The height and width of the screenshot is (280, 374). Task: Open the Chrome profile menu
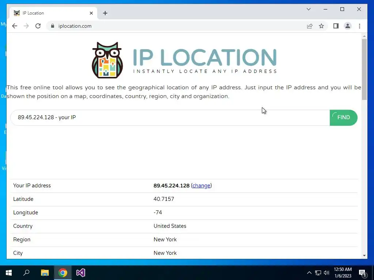(x=348, y=26)
